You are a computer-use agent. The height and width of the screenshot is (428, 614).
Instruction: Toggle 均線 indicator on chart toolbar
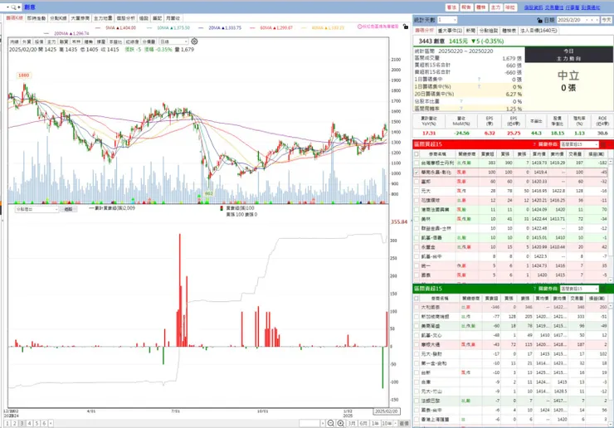click(x=14, y=41)
